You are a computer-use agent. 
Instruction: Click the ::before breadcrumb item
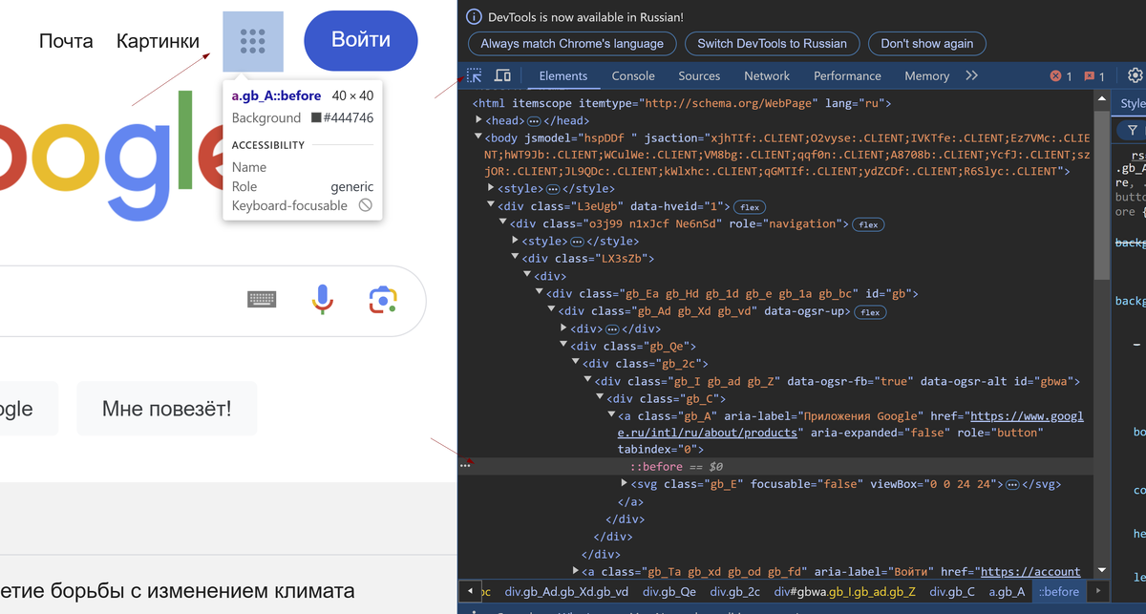coord(1059,592)
